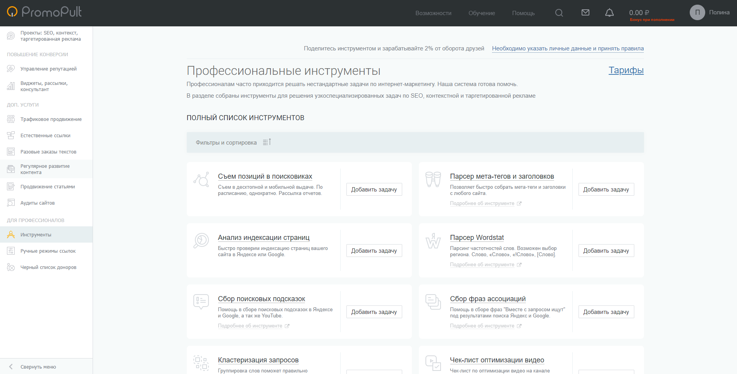Expand the Фильтры и сортировка panel

pos(415,143)
